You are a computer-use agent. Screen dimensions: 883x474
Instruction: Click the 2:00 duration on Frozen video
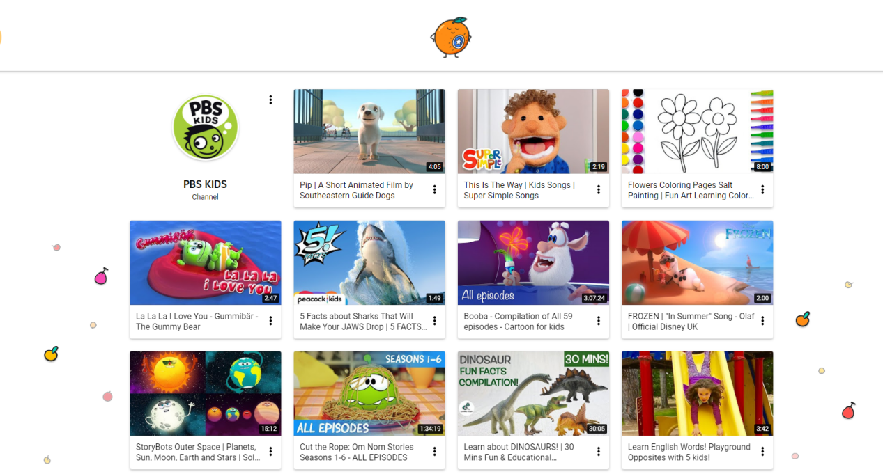763,298
